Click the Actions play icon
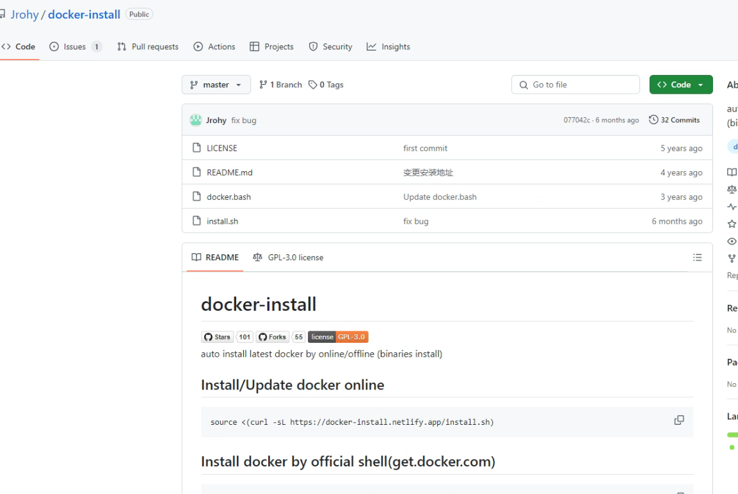The image size is (738, 494). pyautogui.click(x=198, y=47)
